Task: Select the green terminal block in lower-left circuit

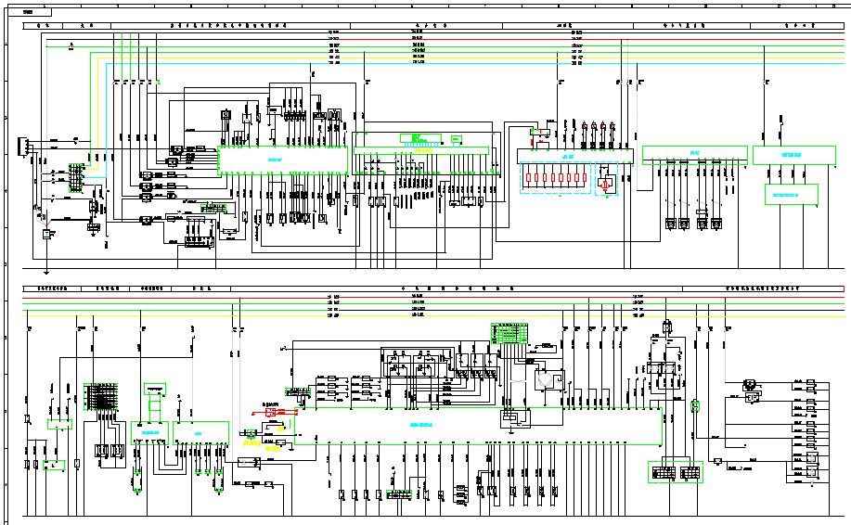Action: click(97, 396)
